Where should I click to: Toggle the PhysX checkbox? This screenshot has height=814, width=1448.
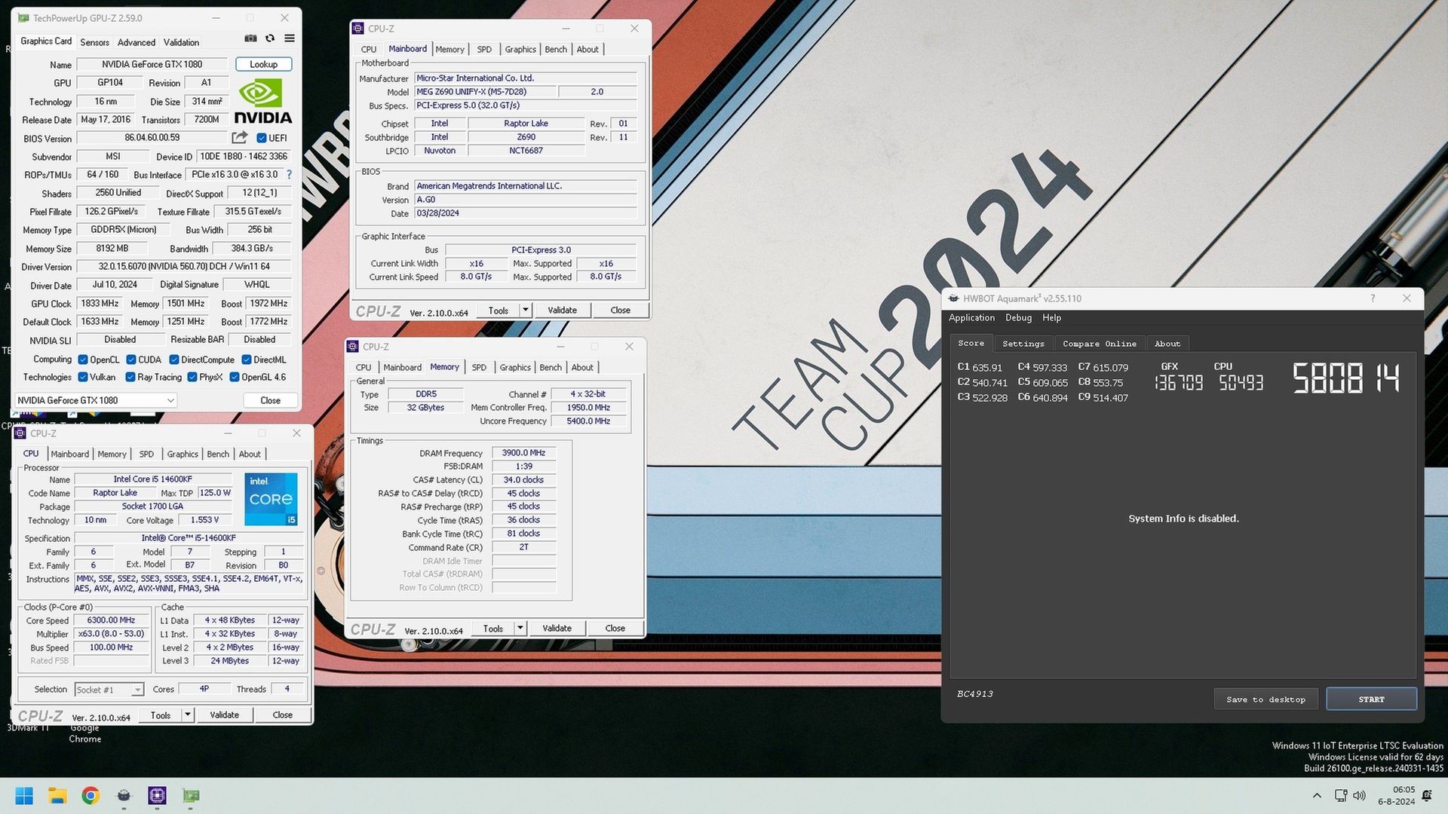[x=192, y=377]
